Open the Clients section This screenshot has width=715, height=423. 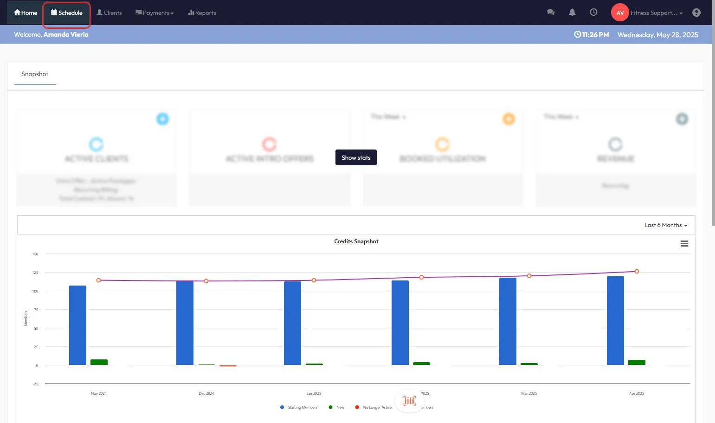[x=109, y=13]
